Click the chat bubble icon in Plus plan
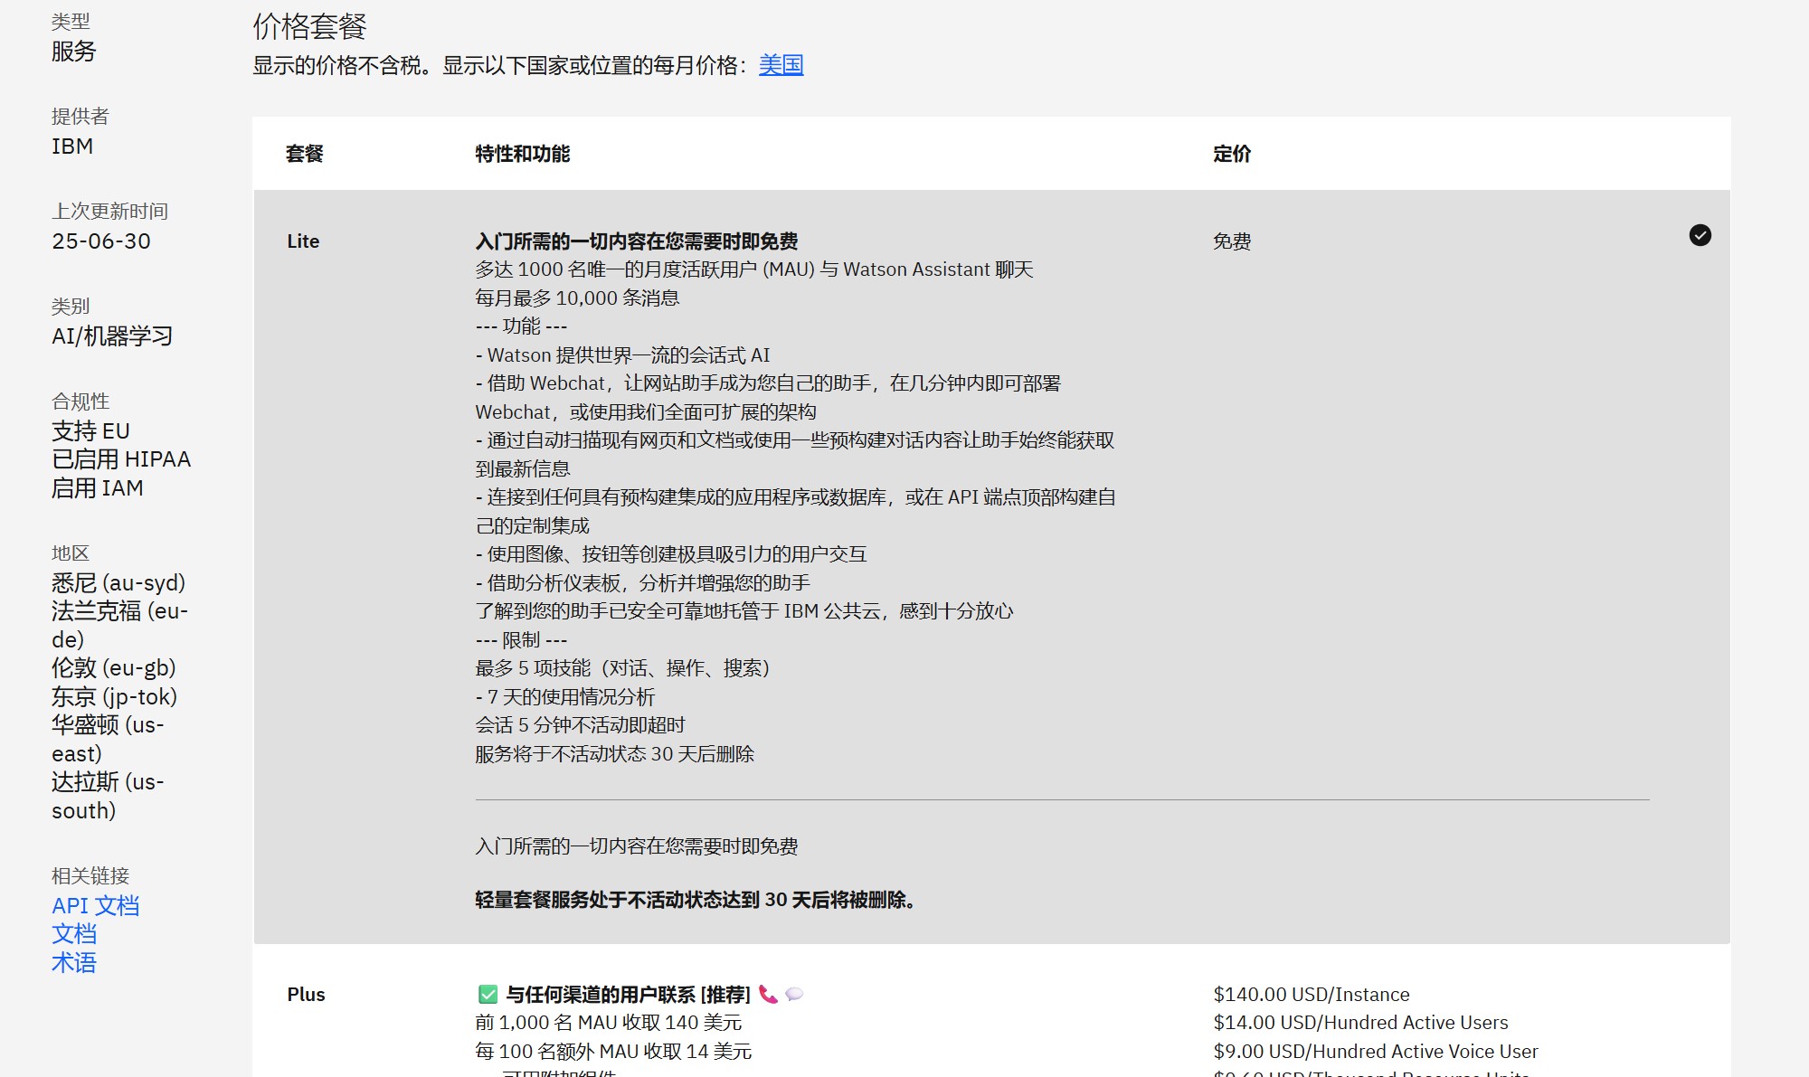 click(x=794, y=995)
